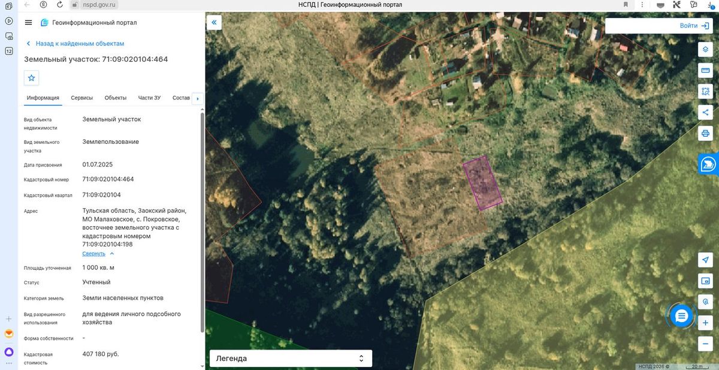Select the ruler measurement tool
The height and width of the screenshot is (370, 719).
(705, 71)
